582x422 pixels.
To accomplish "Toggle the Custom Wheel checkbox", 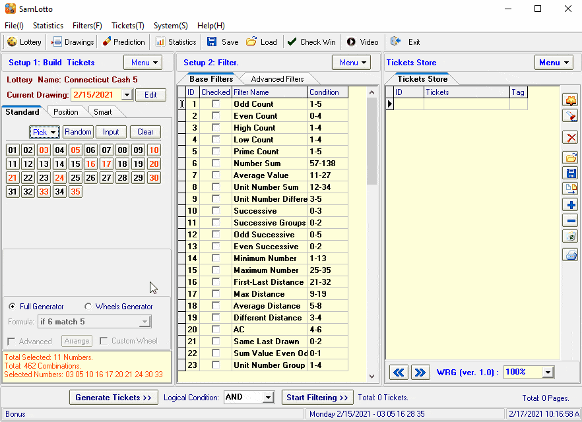I will coord(104,341).
